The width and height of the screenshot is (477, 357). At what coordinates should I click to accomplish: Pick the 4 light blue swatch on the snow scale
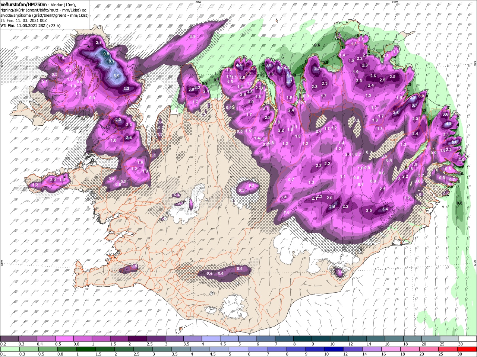click(211, 338)
